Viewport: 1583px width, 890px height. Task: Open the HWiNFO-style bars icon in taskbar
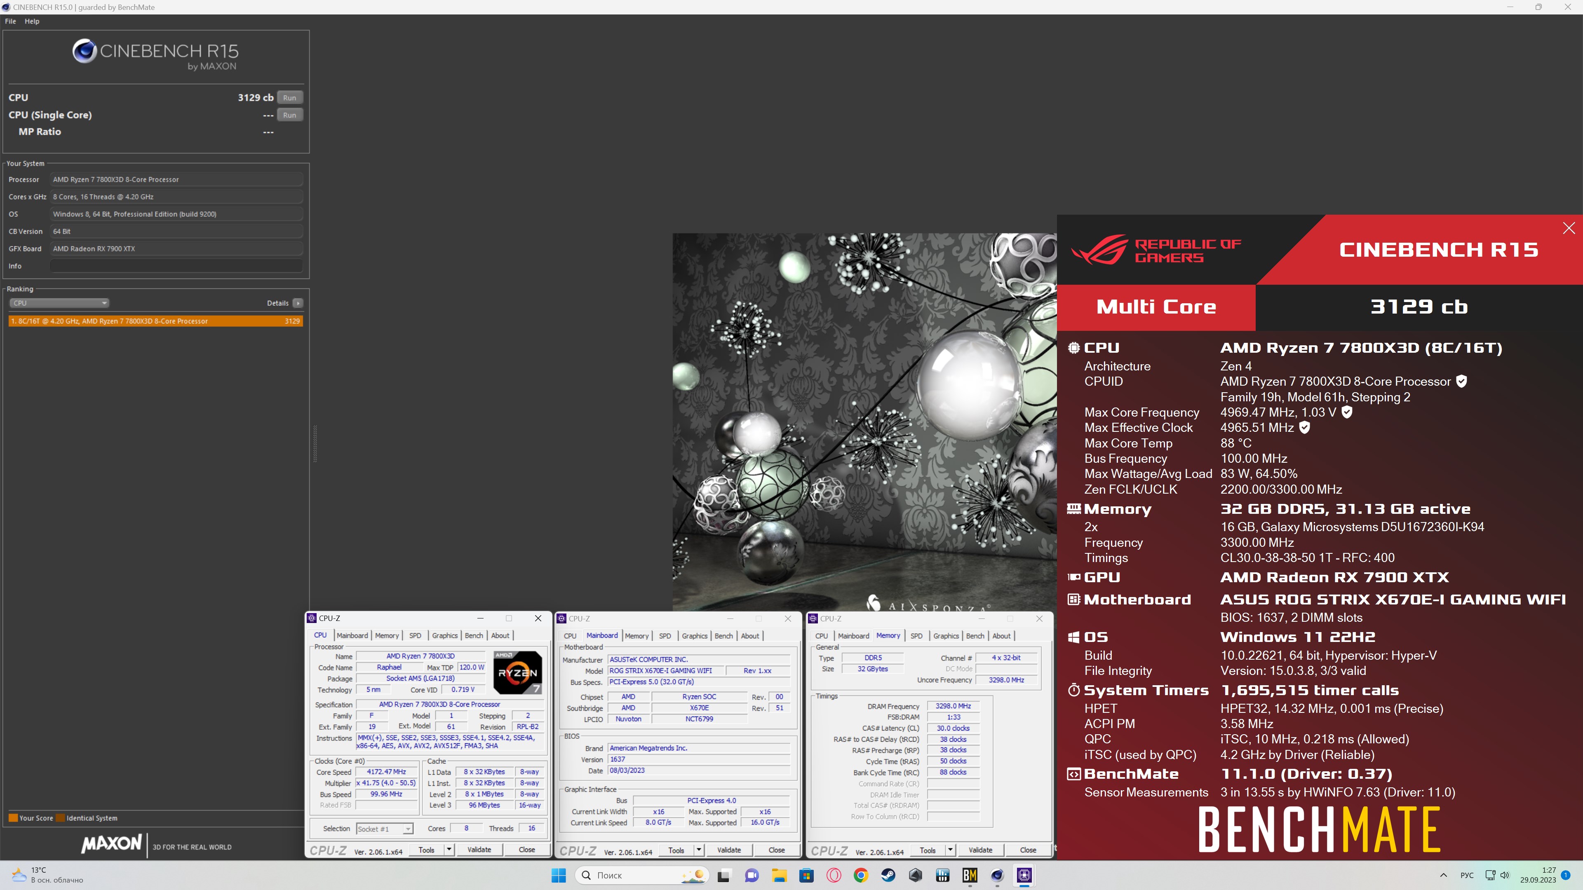point(943,875)
